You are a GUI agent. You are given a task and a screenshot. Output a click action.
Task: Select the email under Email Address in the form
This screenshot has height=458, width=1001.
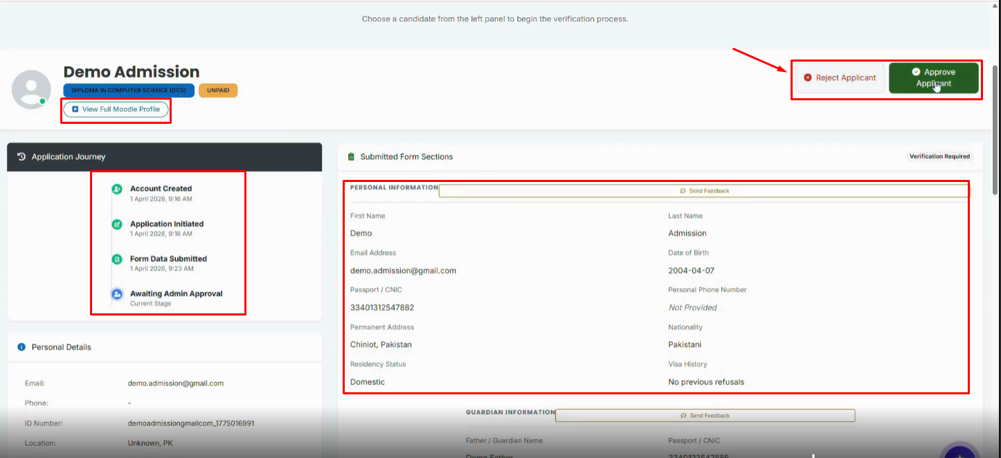click(404, 271)
